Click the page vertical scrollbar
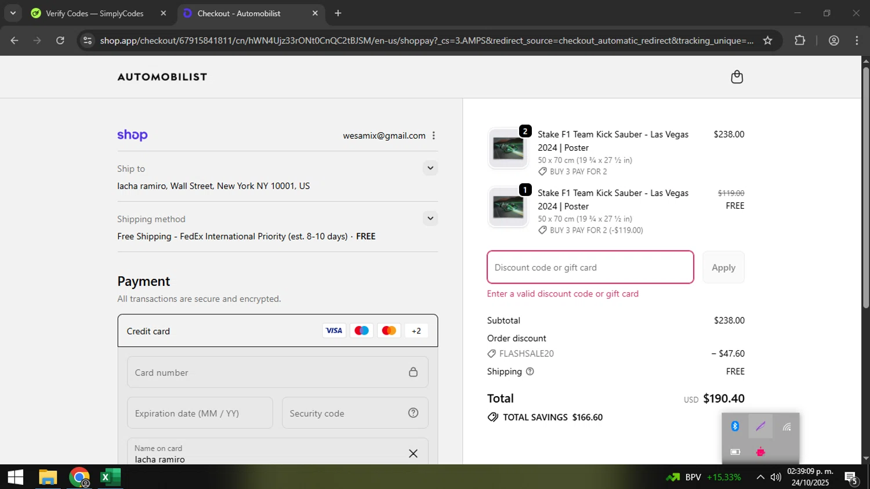This screenshot has height=489, width=870. 865,187
